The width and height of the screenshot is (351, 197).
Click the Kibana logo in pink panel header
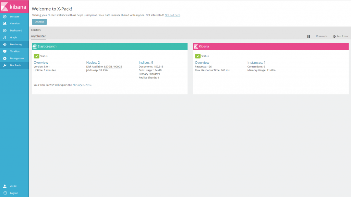click(x=196, y=47)
